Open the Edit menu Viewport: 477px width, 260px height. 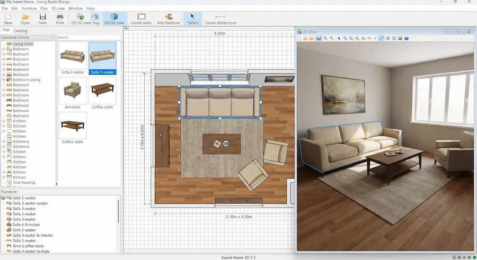(15, 8)
